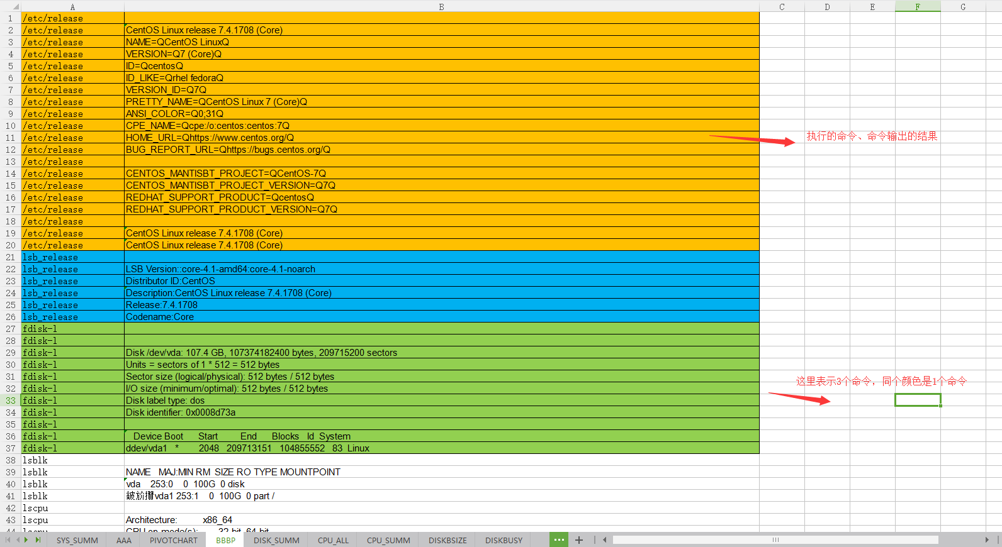Click cell 'Disk label type: dos'
Viewport: 1002px width, 547px height.
coord(441,401)
